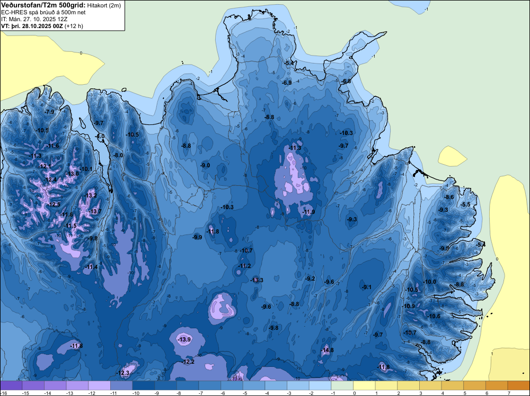
Task: Click the -13.0 temperature value
Action: (72, 174)
